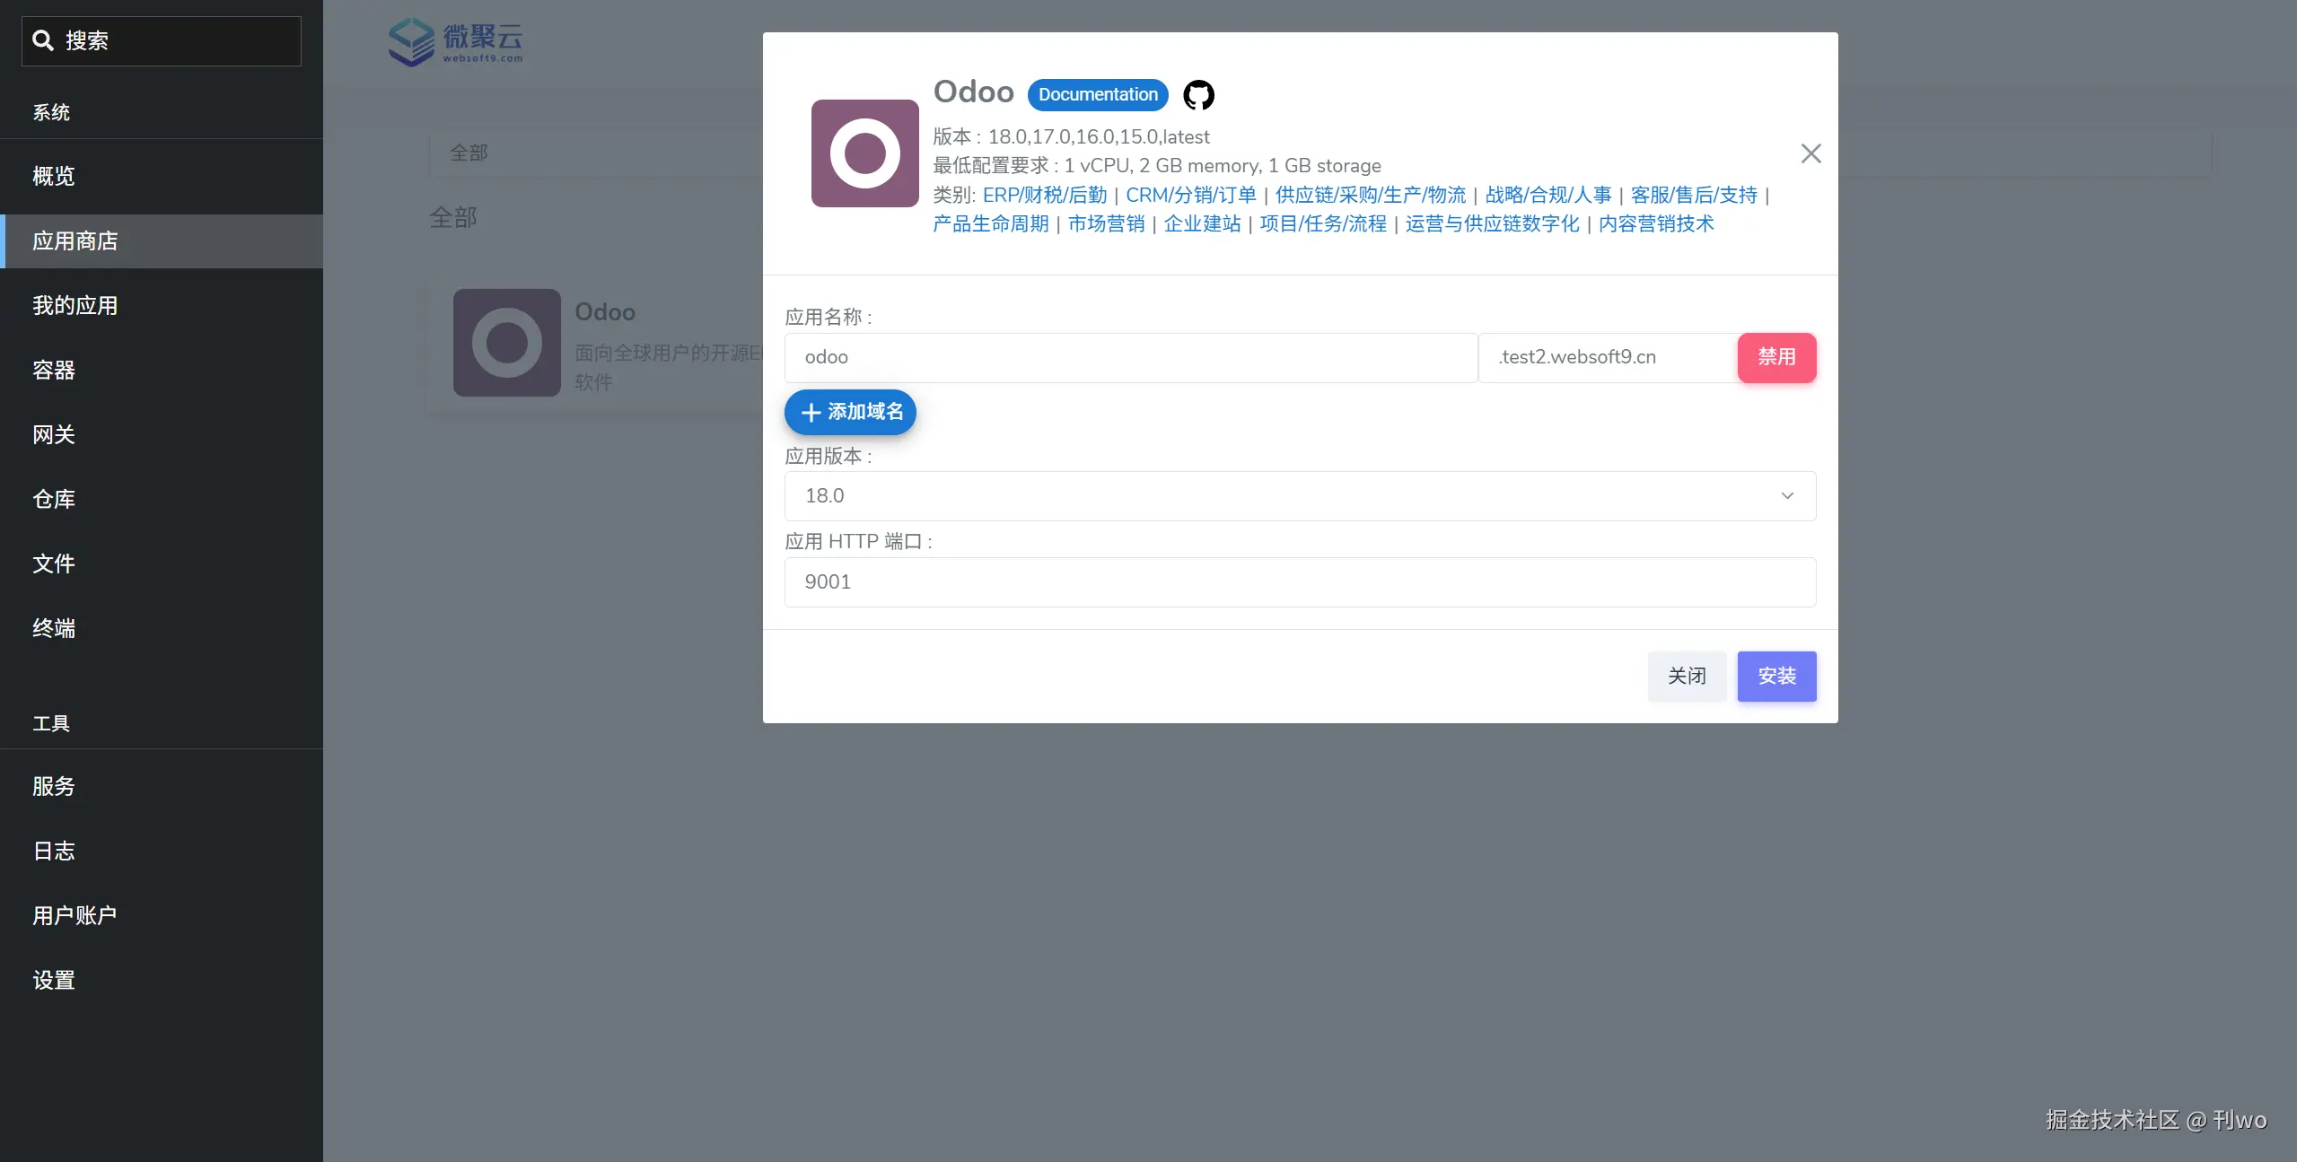2297x1162 pixels.
Task: Click the Odoo app card thumbnail
Action: click(x=507, y=343)
